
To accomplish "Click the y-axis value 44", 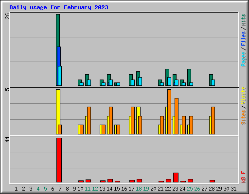I will (7, 139).
